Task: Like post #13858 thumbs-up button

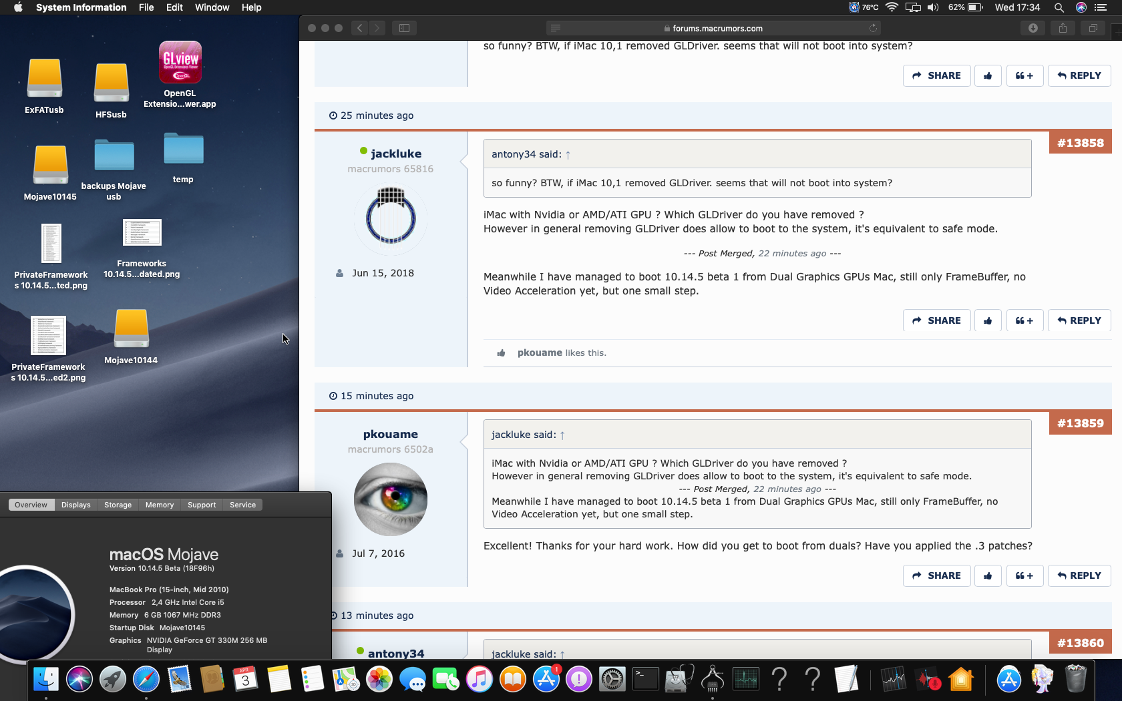Action: [x=988, y=320]
